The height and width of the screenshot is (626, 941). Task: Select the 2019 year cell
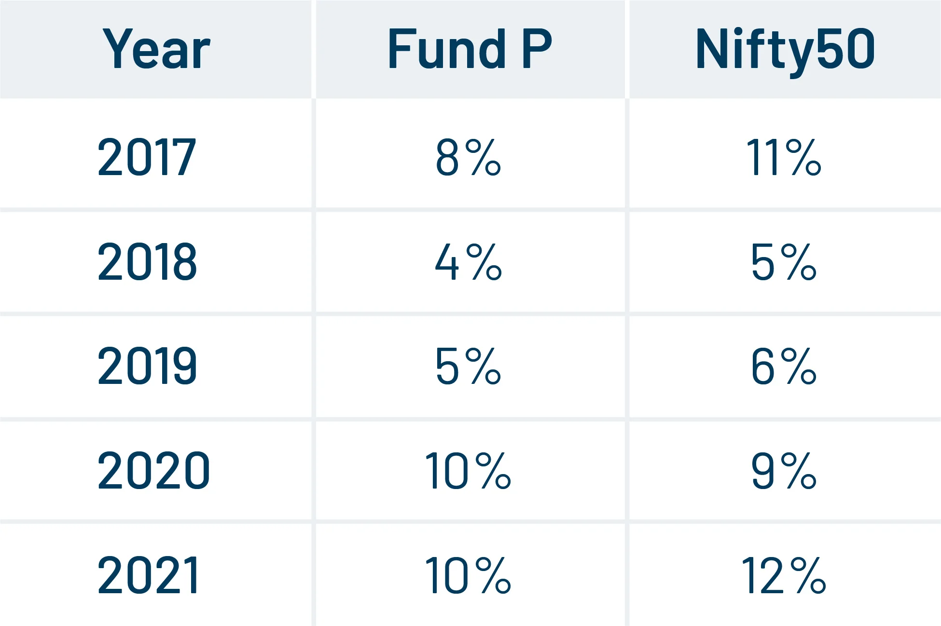147,366
